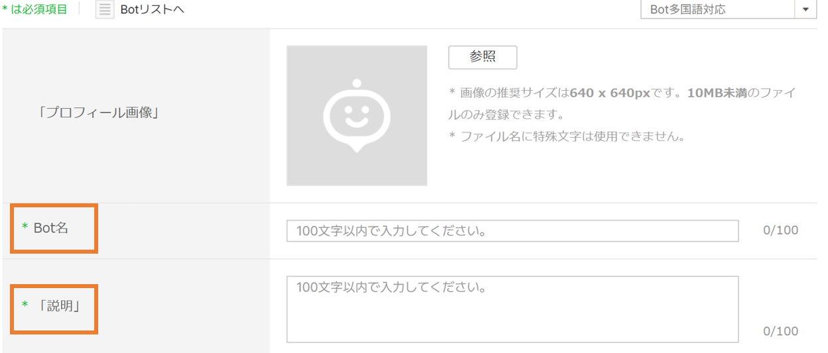Click the 「プロフィール画像」 label
The height and width of the screenshot is (353, 828).
[100, 113]
